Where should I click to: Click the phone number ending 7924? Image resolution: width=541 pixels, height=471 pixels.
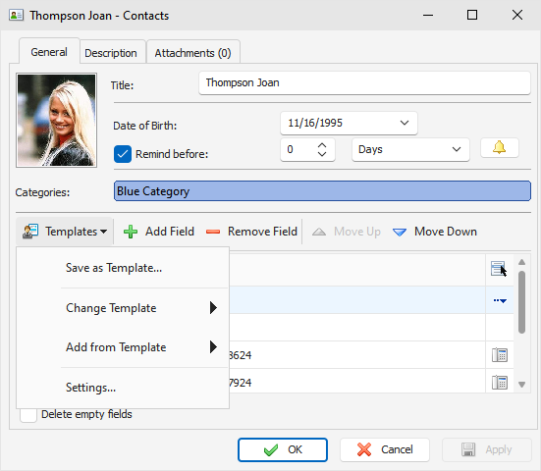(241, 383)
